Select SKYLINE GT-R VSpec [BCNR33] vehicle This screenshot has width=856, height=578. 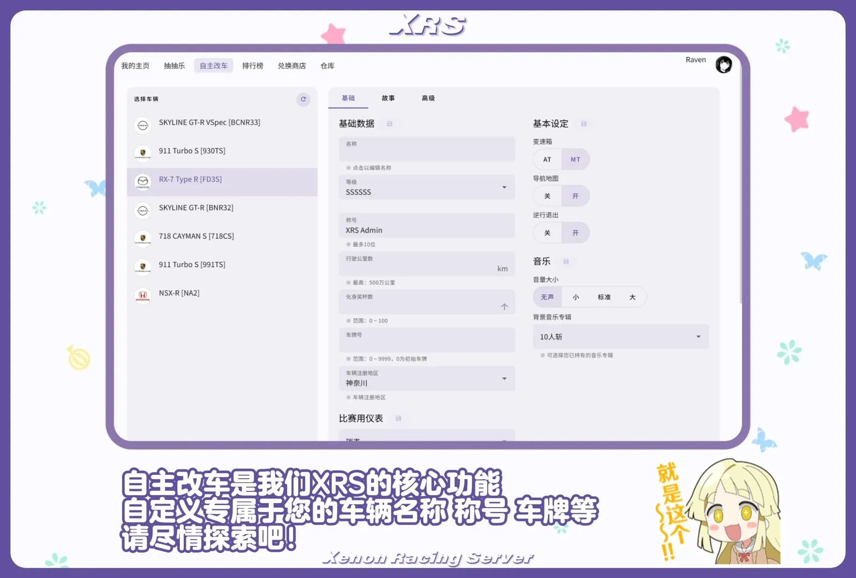209,123
